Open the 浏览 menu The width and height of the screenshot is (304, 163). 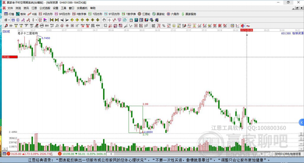[18, 8]
